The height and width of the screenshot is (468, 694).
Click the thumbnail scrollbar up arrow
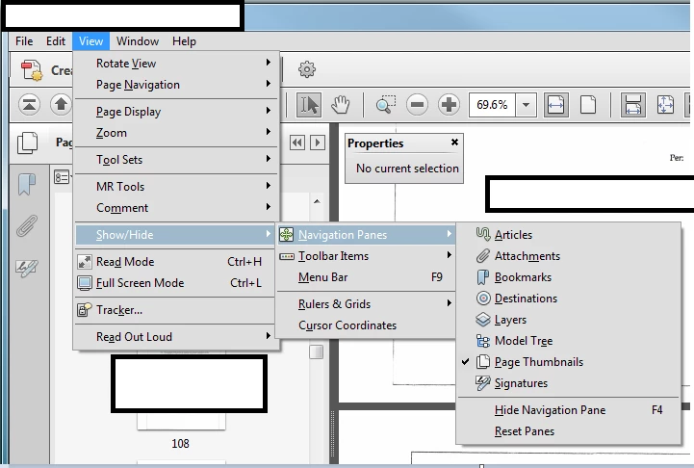point(317,201)
